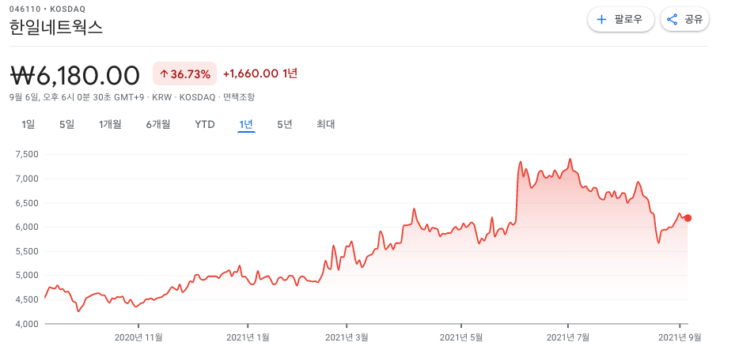The image size is (735, 350).
Task: Open the 공유 share button
Action: click(684, 20)
